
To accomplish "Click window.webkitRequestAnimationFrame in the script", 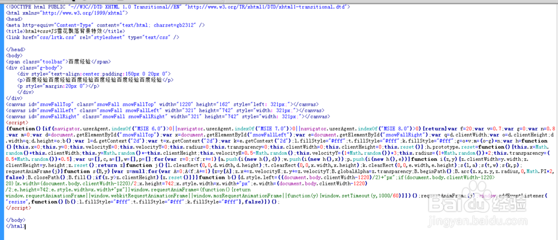I will [x=140, y=195].
